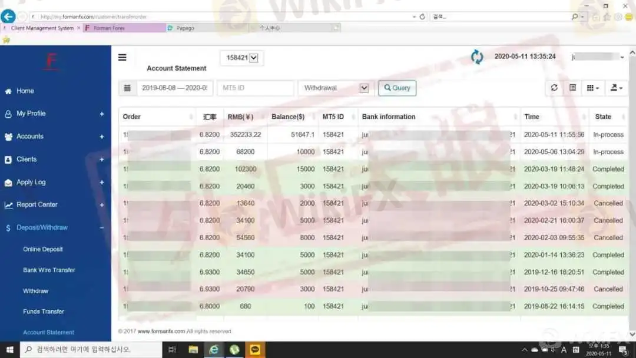Click the browser back arrow button
The image size is (636, 358).
tap(8, 16)
